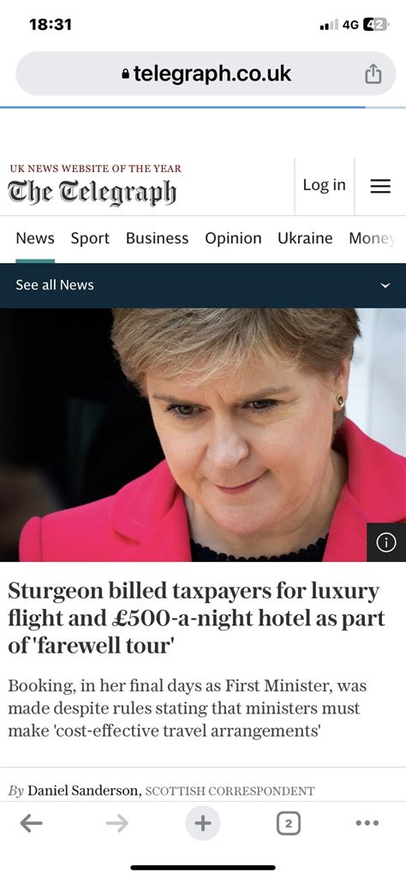This screenshot has height=878, width=406.
Task: Click the Log in button
Action: pyautogui.click(x=325, y=185)
